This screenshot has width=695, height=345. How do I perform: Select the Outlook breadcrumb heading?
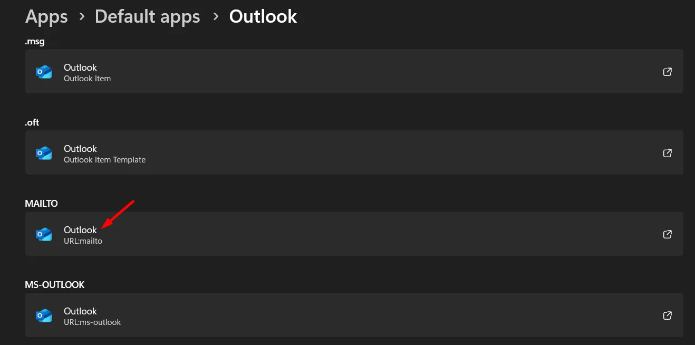point(263,16)
